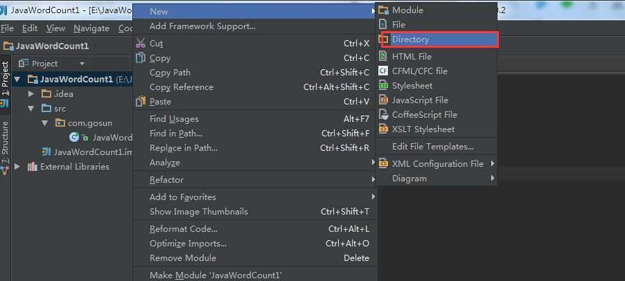
Task: Click the Paste clipboard icon
Action: click(141, 102)
